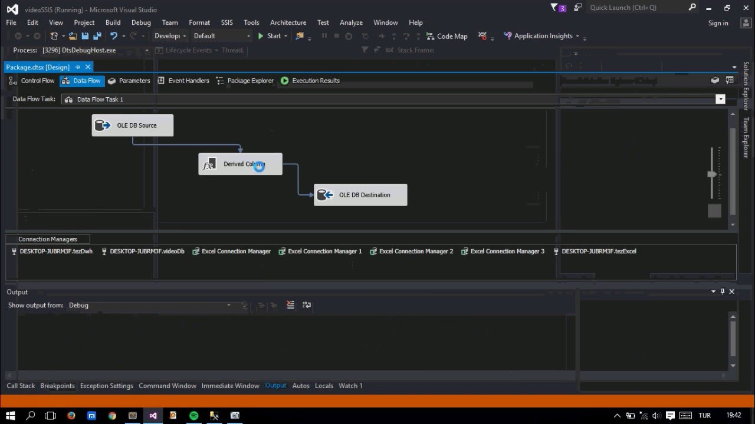Open the Default platform dropdown
755x424 pixels.
coord(222,36)
